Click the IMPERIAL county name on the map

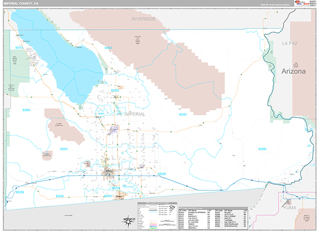(x=133, y=114)
